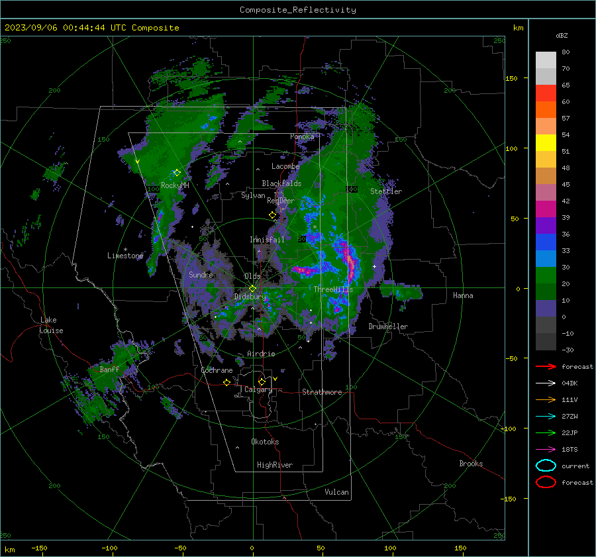Click the Blackfalds city label
Image resolution: width=596 pixels, height=557 pixels.
[281, 183]
